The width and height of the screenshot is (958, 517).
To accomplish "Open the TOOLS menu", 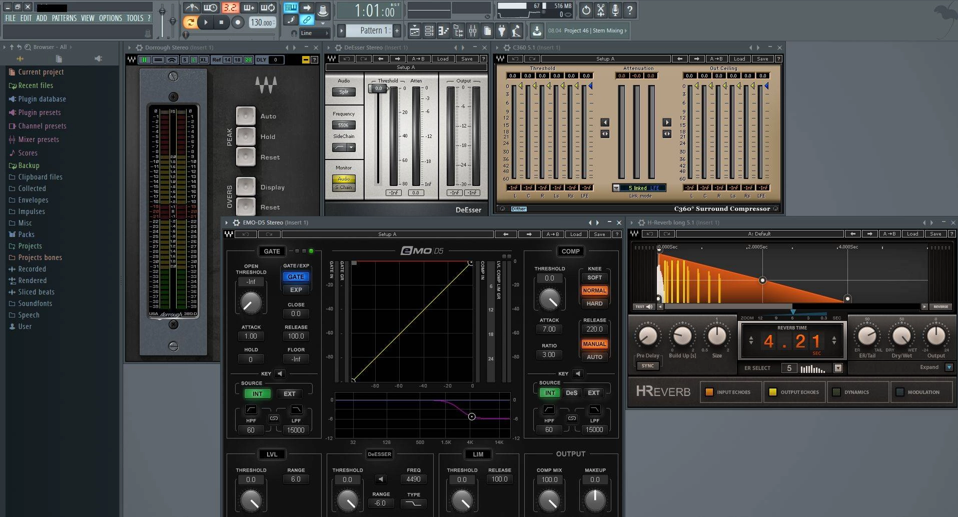I will point(135,18).
